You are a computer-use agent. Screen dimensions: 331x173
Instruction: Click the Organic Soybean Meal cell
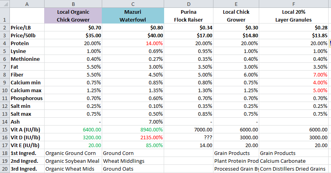tap(73, 161)
